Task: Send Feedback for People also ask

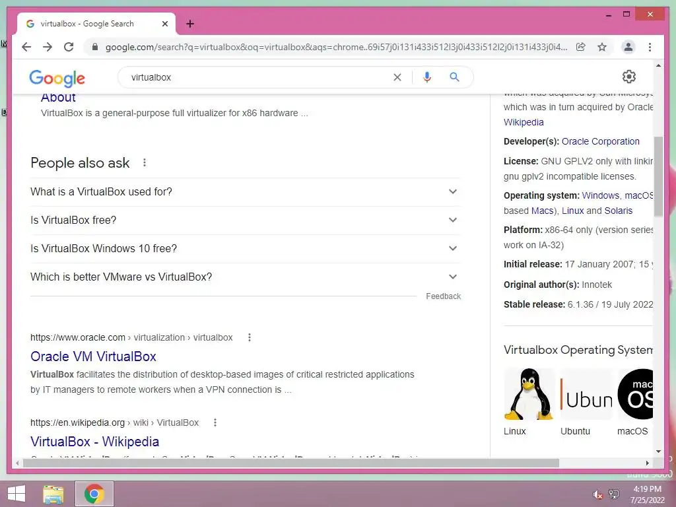Action: 443,296
